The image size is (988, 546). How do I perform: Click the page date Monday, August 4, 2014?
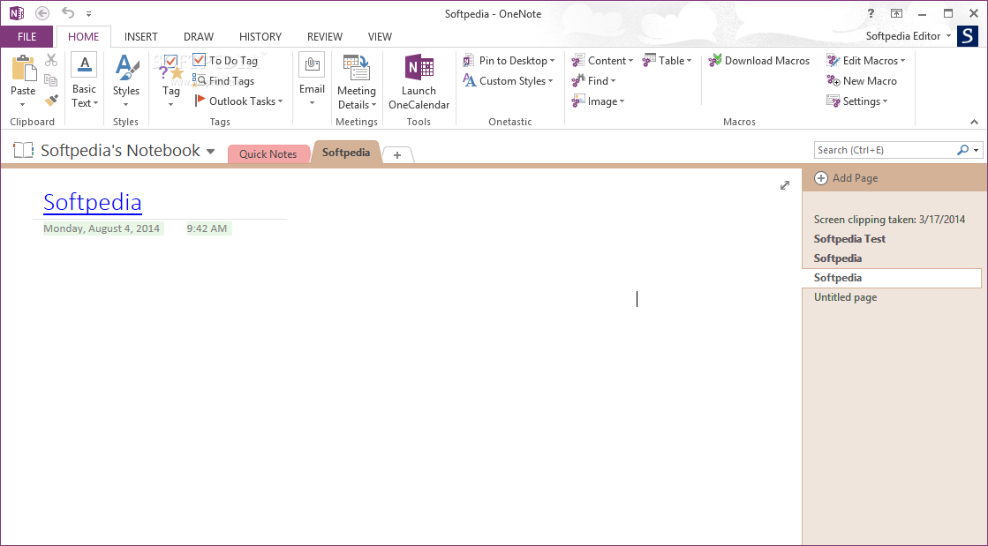click(102, 228)
